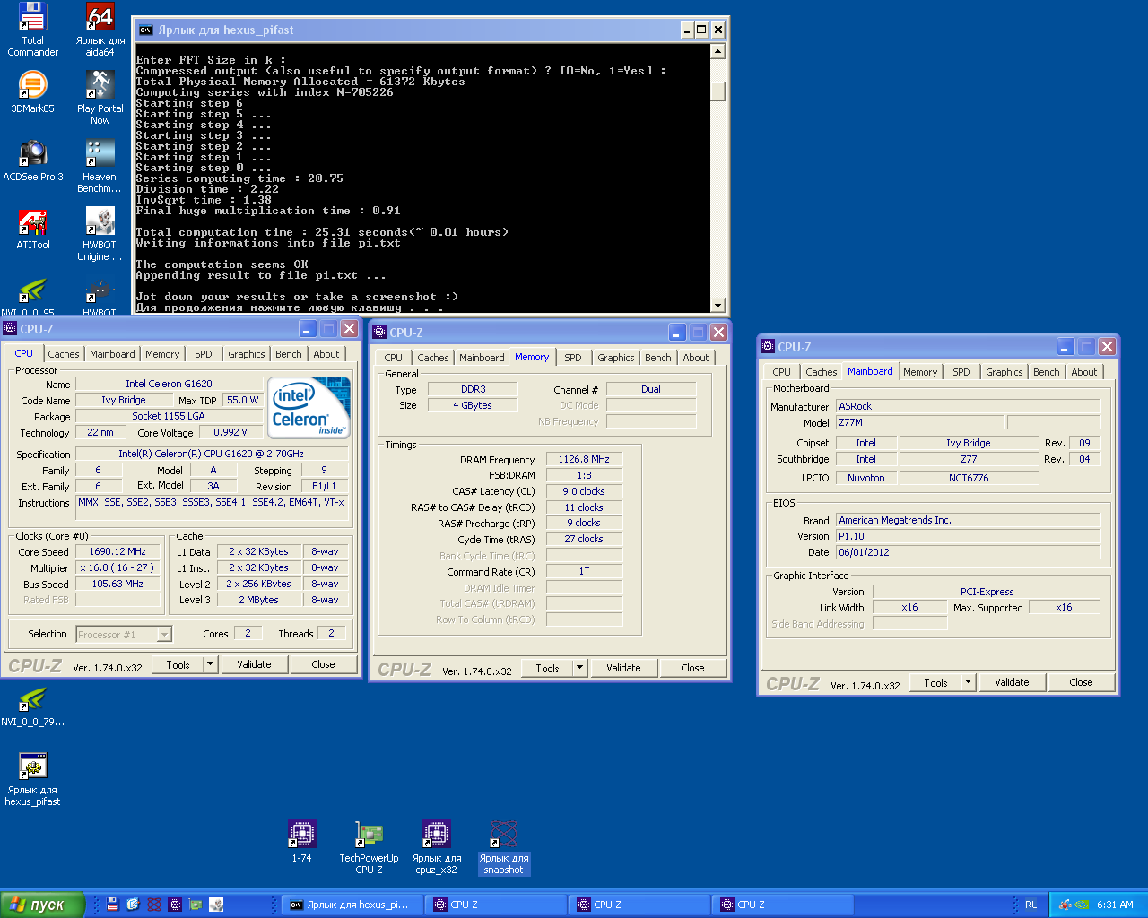Viewport: 1148px width, 918px height.
Task: Click the 1126.8 MHz DRAM frequency value
Action: (584, 459)
